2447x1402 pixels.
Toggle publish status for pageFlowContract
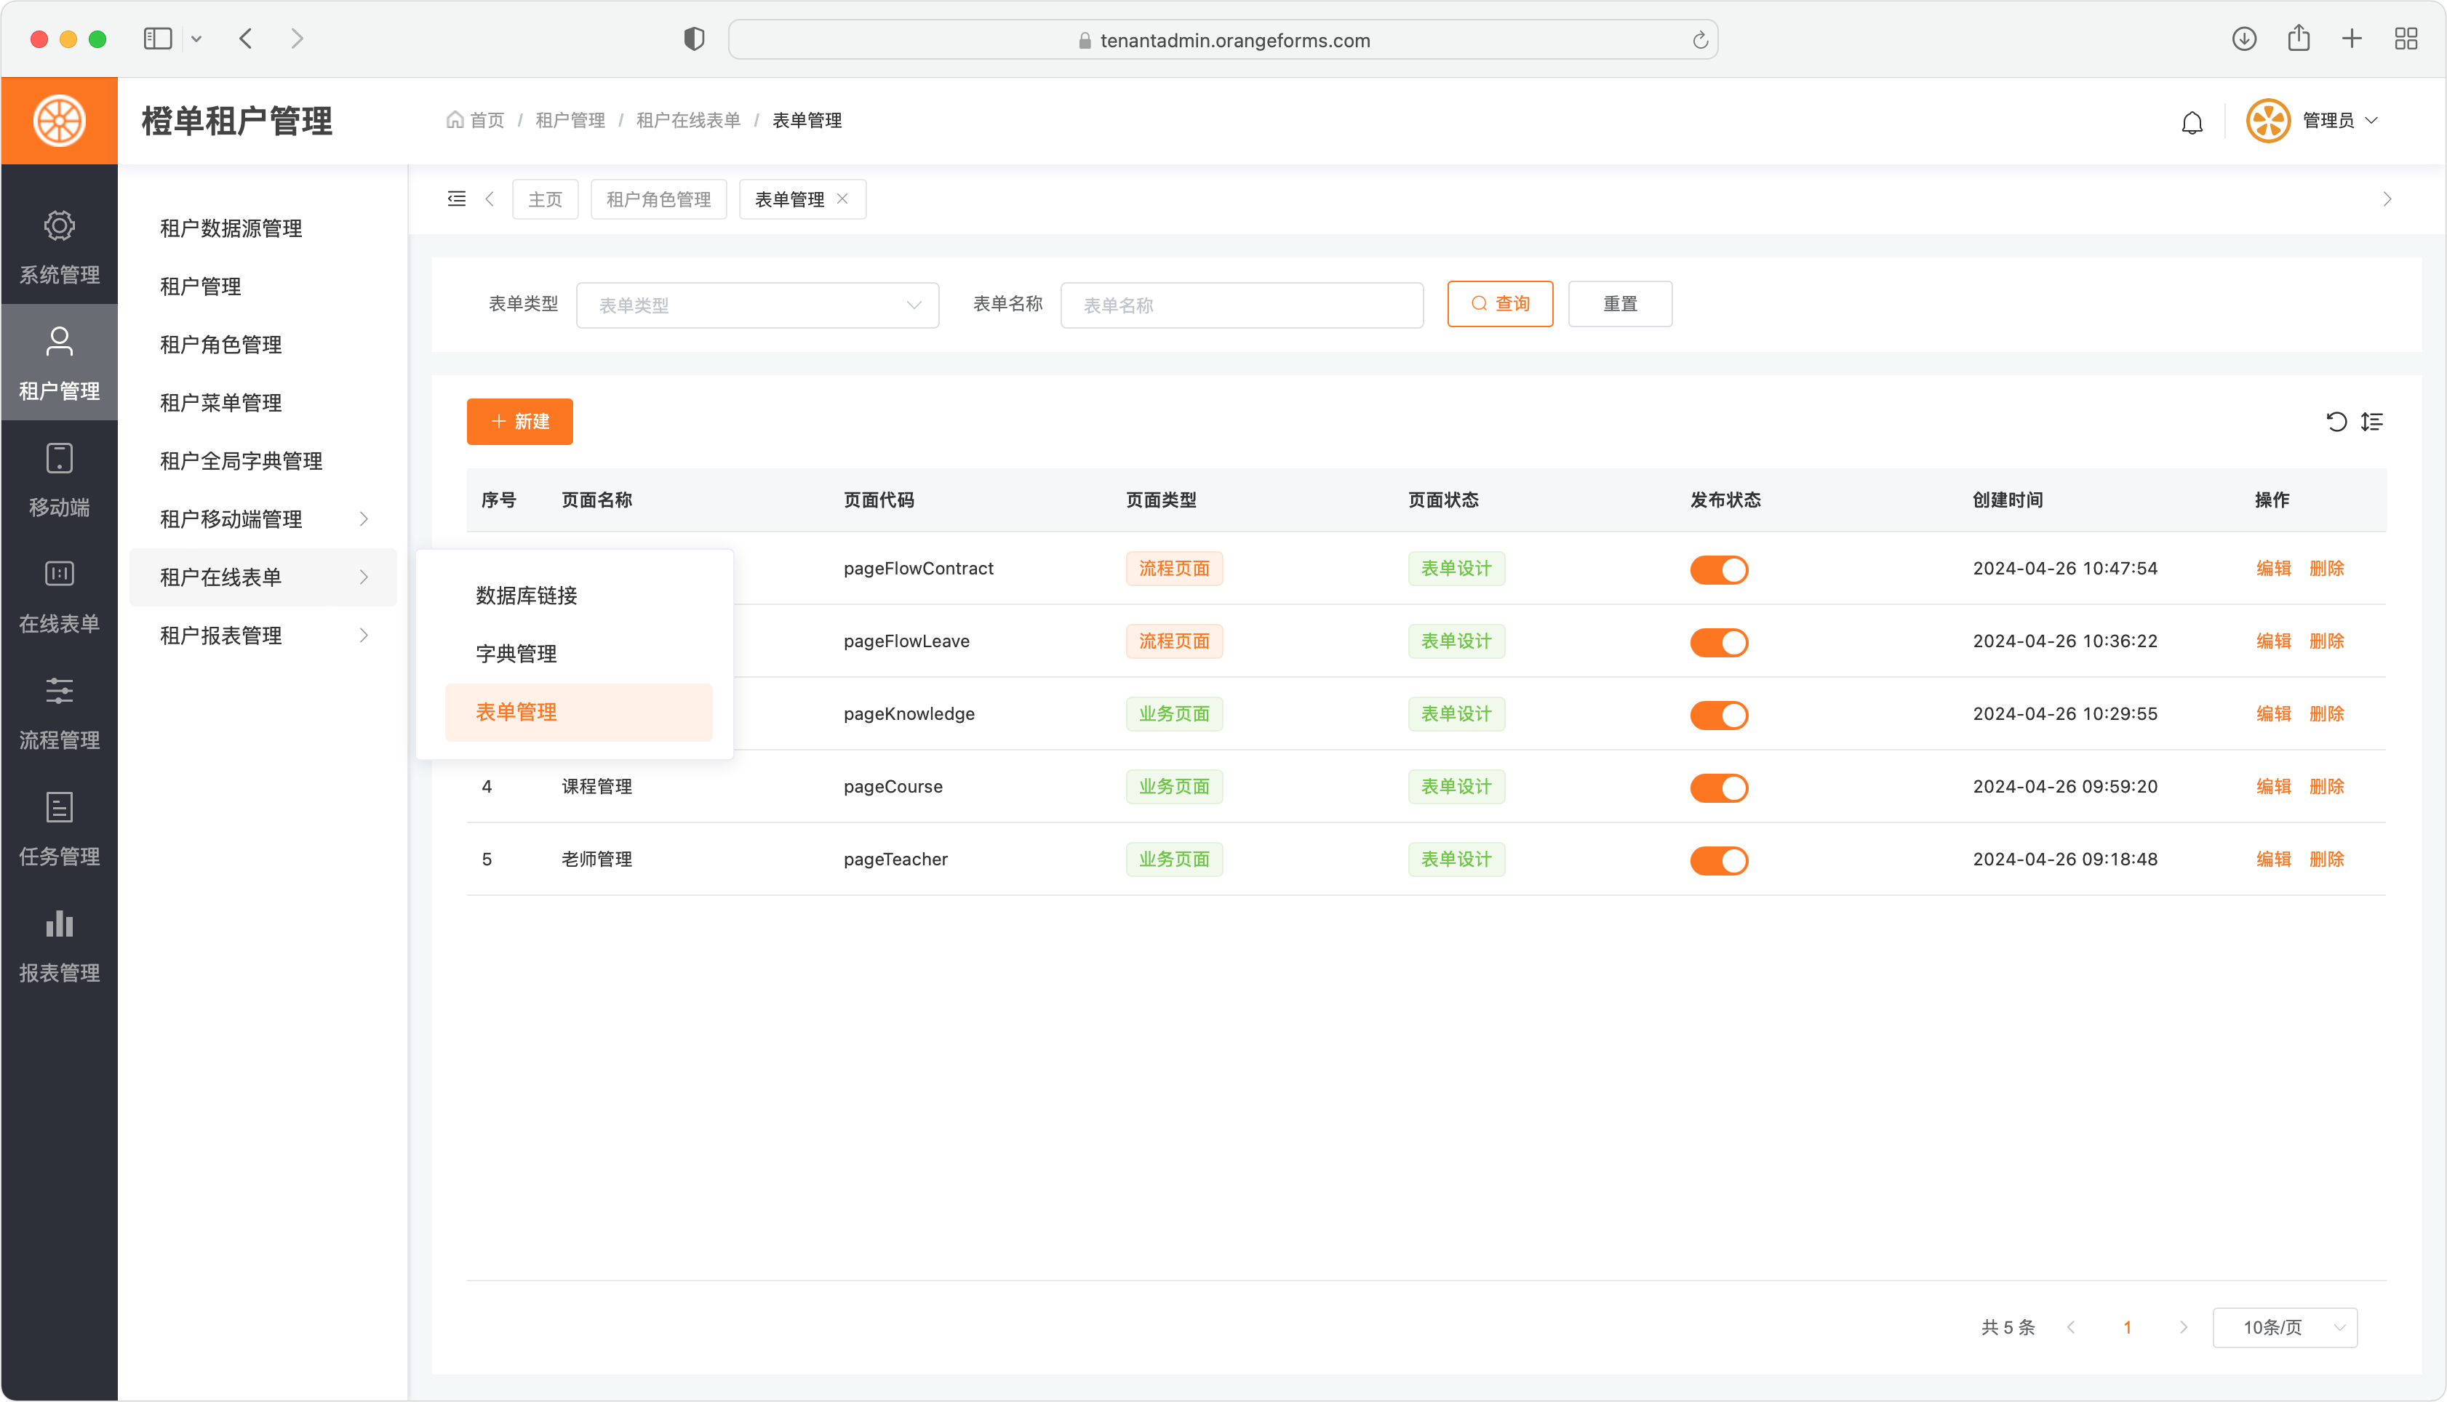[1719, 570]
